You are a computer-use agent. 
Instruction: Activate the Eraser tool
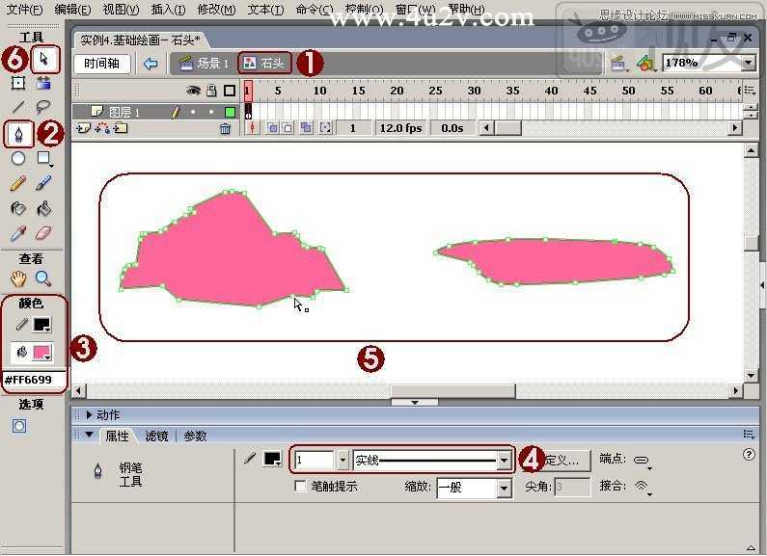[x=43, y=233]
